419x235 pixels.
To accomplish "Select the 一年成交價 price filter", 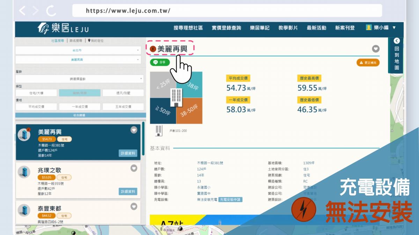I will (x=80, y=107).
